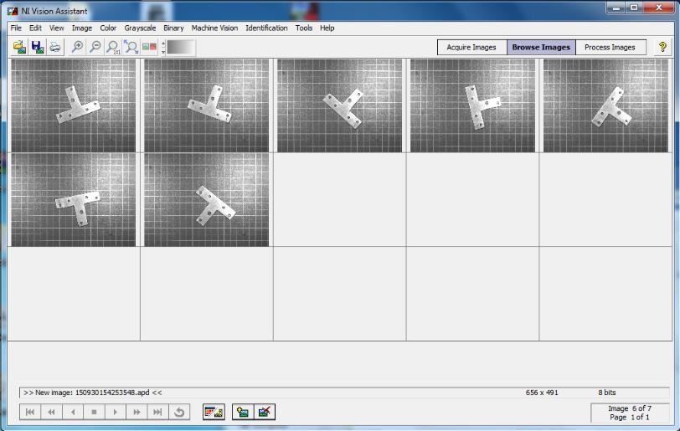Click the '656 x 491' image size text
This screenshot has height=431, width=680.
point(542,393)
